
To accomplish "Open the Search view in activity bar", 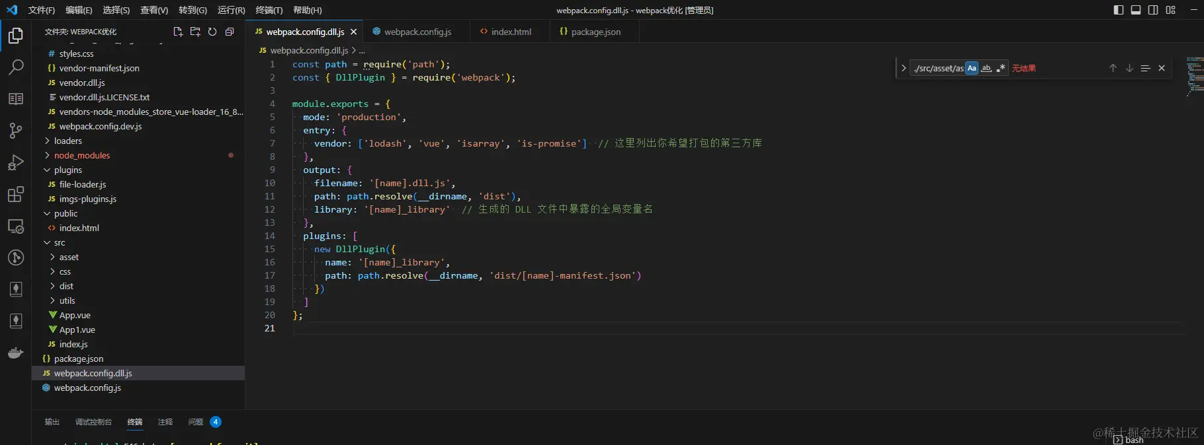I will coord(16,67).
